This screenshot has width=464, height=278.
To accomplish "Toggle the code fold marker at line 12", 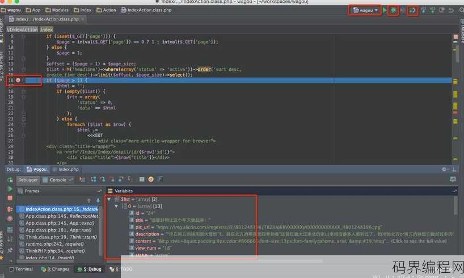I will tap(24, 58).
